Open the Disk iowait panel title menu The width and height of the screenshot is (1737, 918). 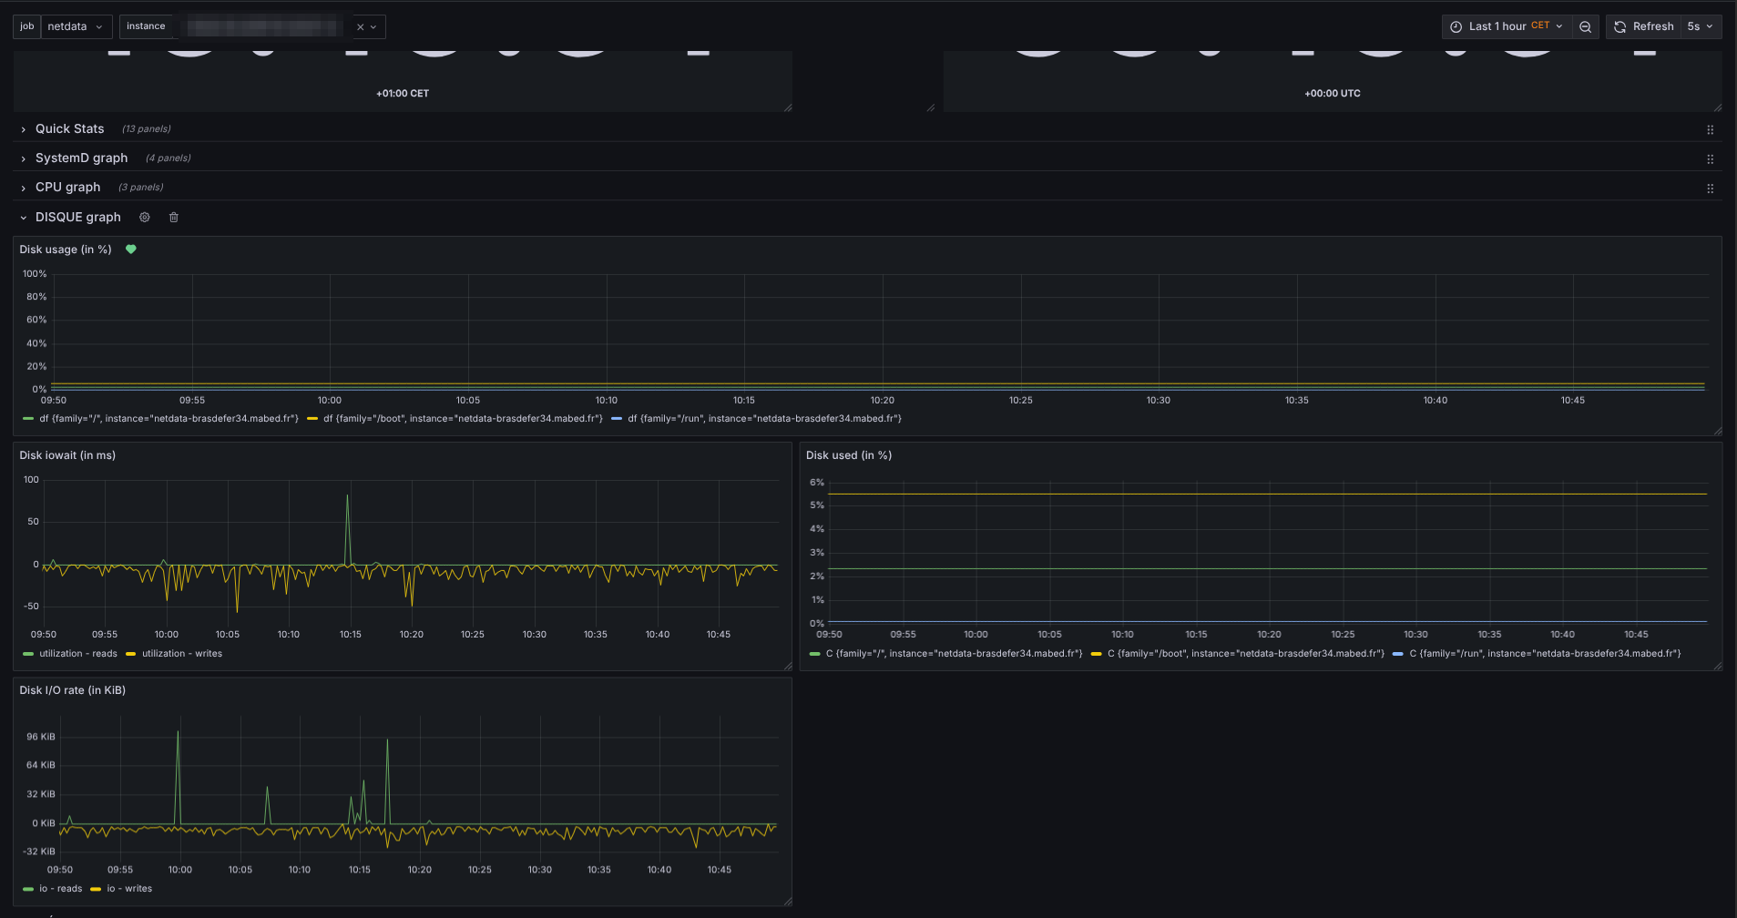67,455
